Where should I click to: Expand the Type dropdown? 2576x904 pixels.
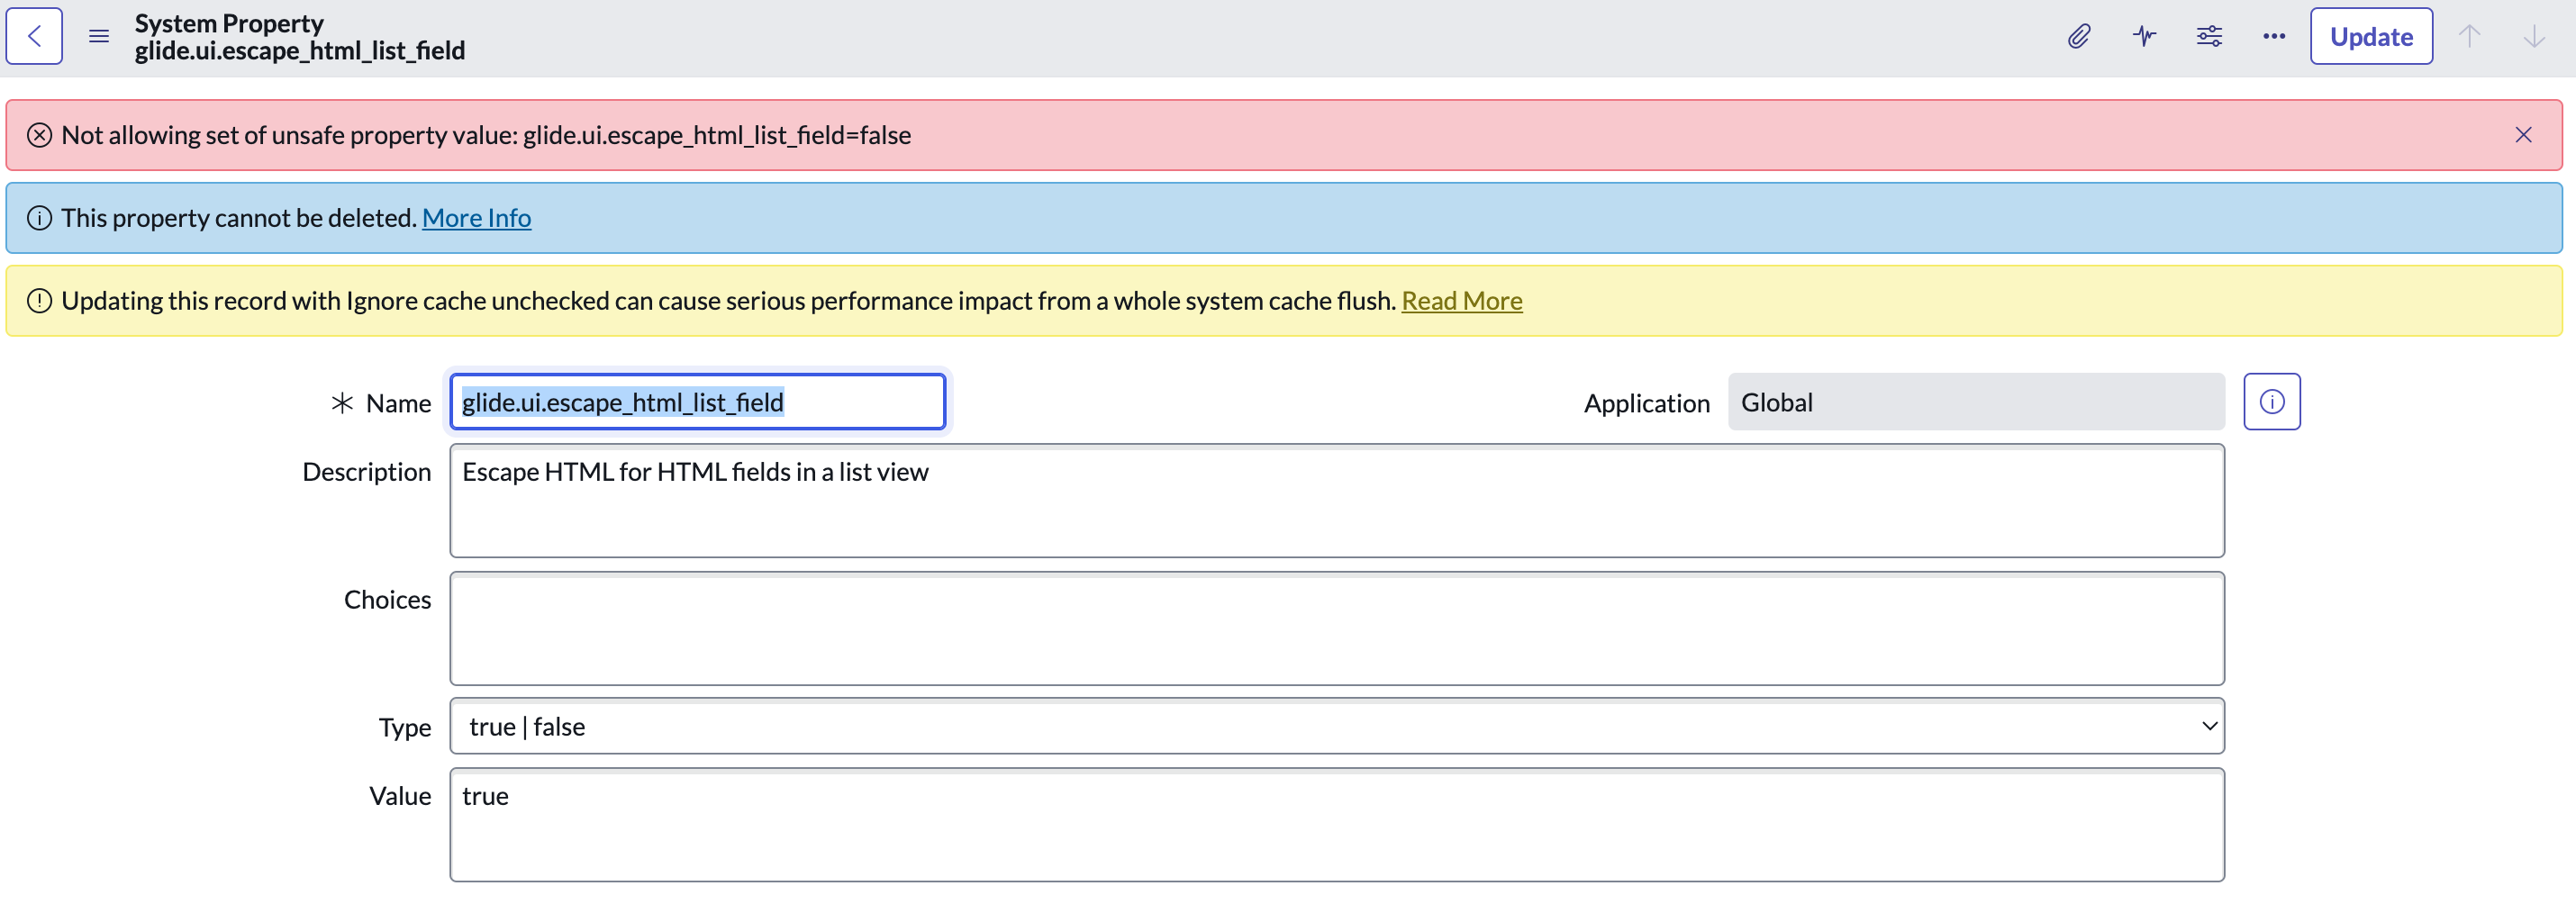[1336, 726]
